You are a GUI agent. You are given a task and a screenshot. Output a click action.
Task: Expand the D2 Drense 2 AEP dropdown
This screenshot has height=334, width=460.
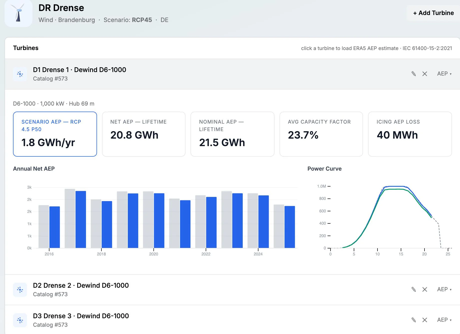(444, 289)
